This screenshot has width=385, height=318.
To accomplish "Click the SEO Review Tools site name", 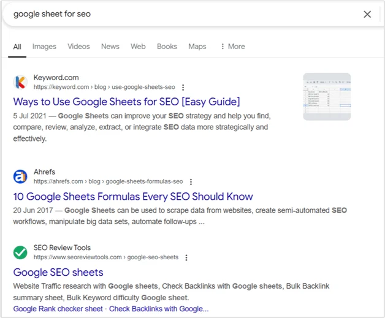I will pos(62,248).
